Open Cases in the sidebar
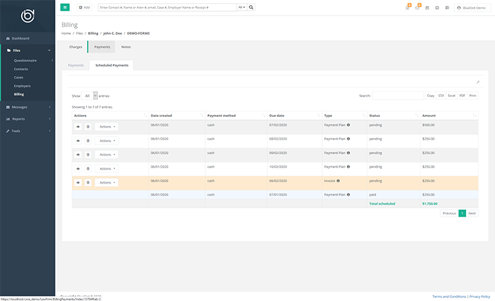This screenshot has width=495, height=301. pyautogui.click(x=18, y=77)
